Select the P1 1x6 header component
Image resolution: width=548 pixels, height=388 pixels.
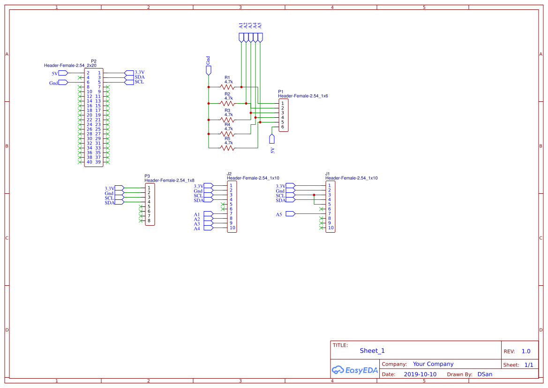click(284, 115)
